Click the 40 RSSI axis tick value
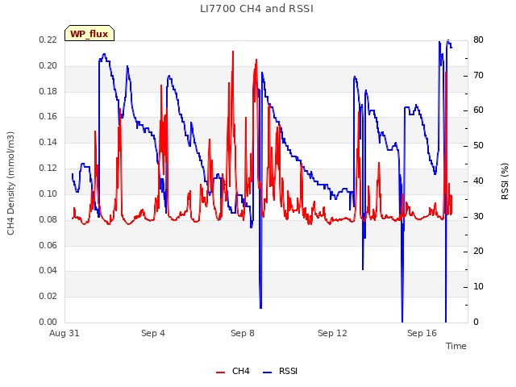 [478, 181]
